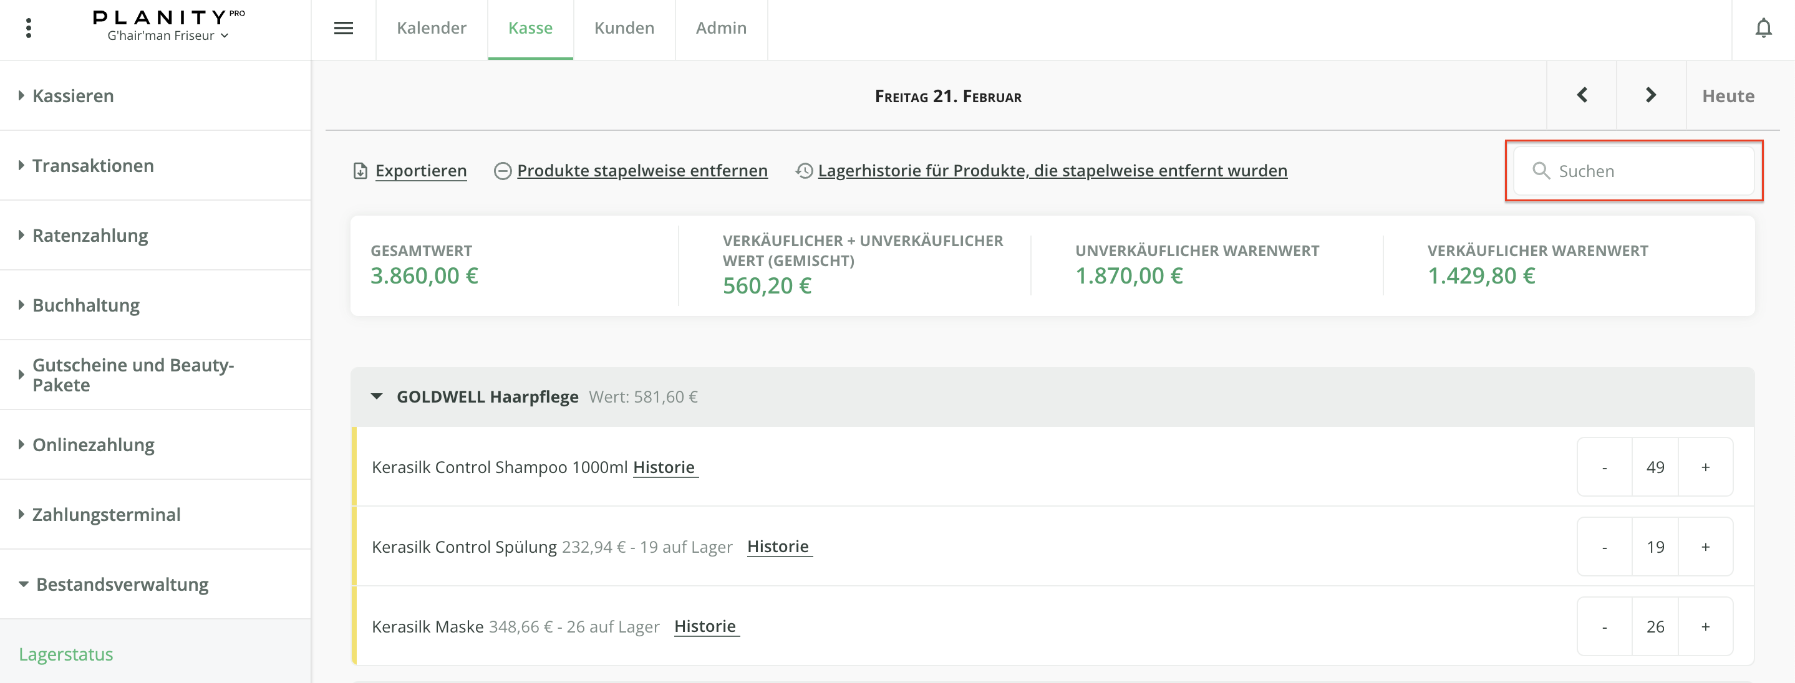Collapse the Bestandsverwaltung section

121,584
